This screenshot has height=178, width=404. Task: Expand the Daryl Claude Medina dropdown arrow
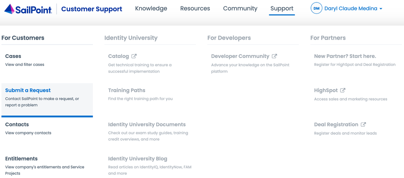pyautogui.click(x=381, y=9)
